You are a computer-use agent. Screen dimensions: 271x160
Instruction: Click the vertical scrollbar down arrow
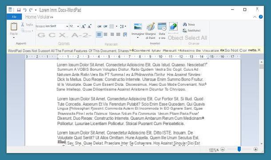pos(261,144)
